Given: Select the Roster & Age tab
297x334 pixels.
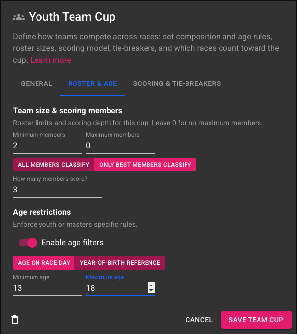Looking at the screenshot, I should click(x=93, y=83).
